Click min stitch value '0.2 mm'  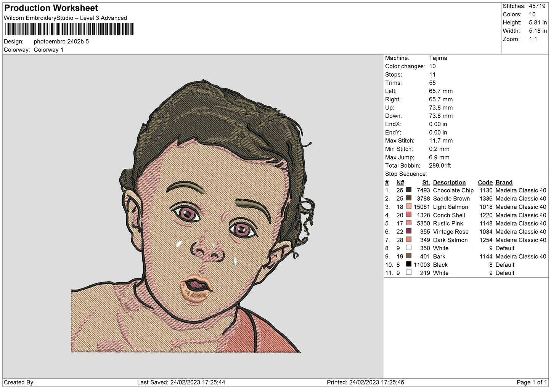tap(439, 149)
